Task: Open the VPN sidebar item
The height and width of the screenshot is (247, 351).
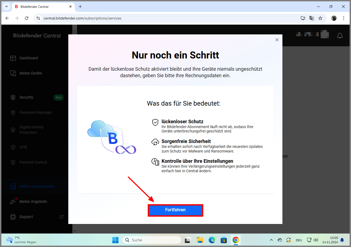Action: (23, 147)
